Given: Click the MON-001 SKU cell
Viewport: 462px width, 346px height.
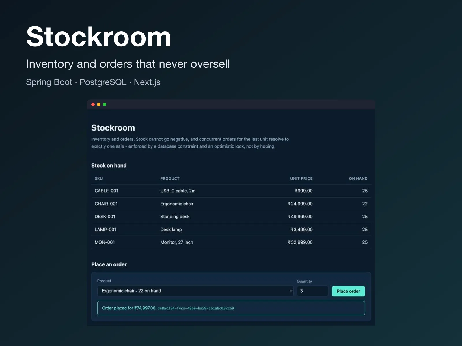Looking at the screenshot, I should click(x=105, y=242).
